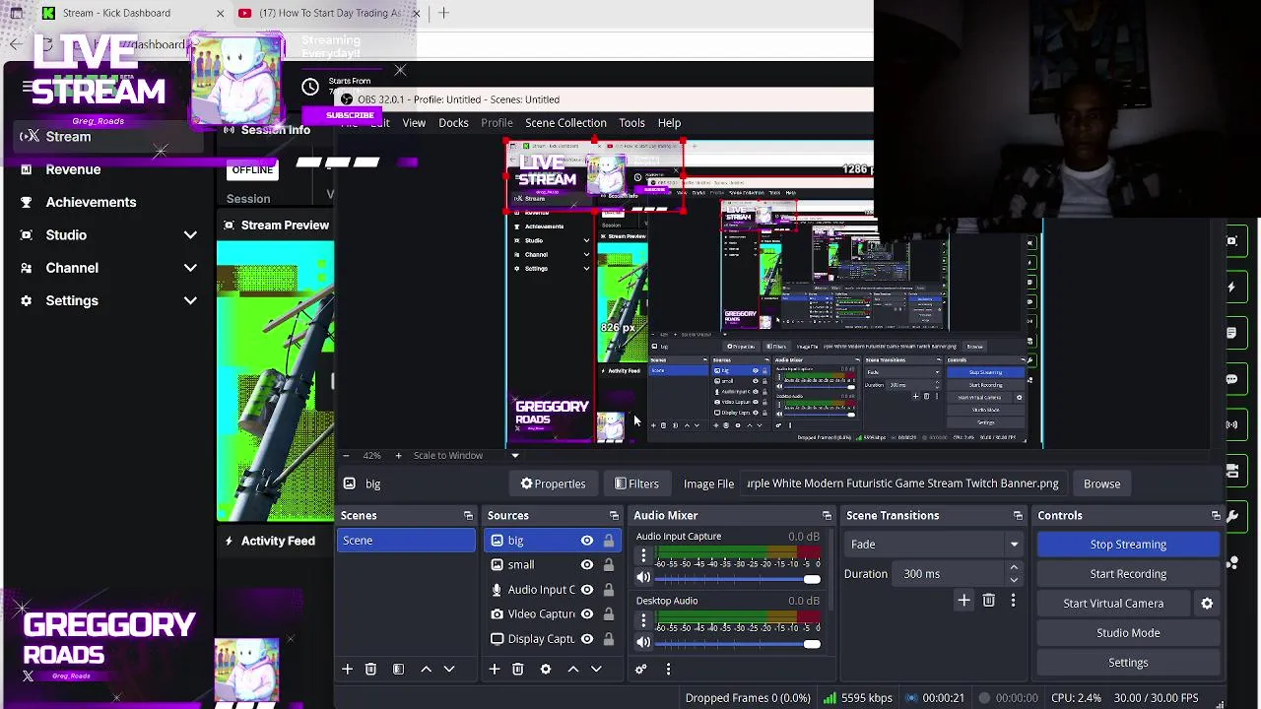Hide the Video Capture source
The height and width of the screenshot is (709, 1261).
pos(587,614)
